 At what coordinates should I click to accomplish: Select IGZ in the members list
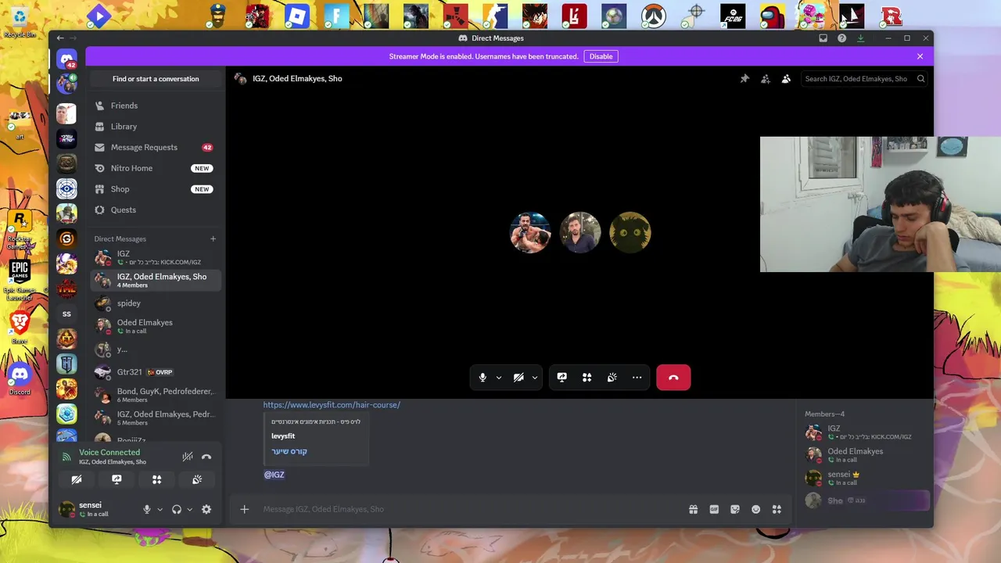pyautogui.click(x=866, y=432)
